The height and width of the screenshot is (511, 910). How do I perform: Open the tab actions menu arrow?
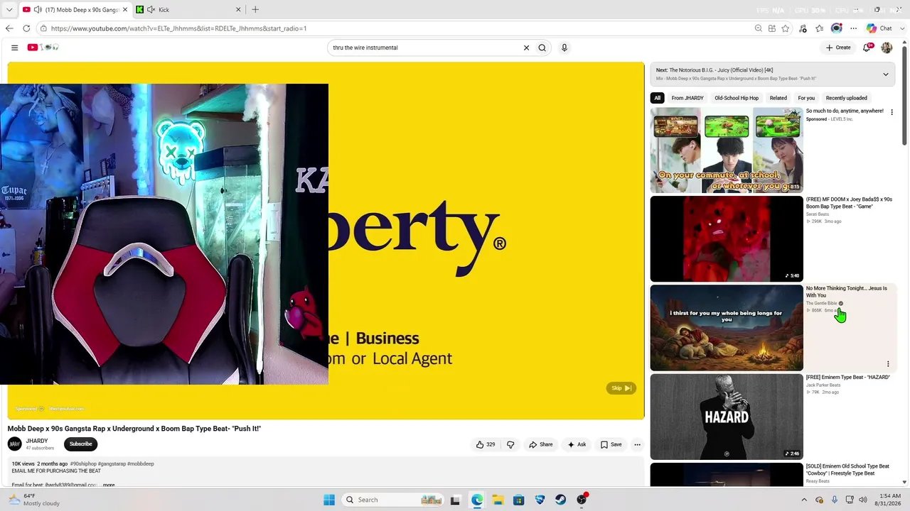(9, 10)
